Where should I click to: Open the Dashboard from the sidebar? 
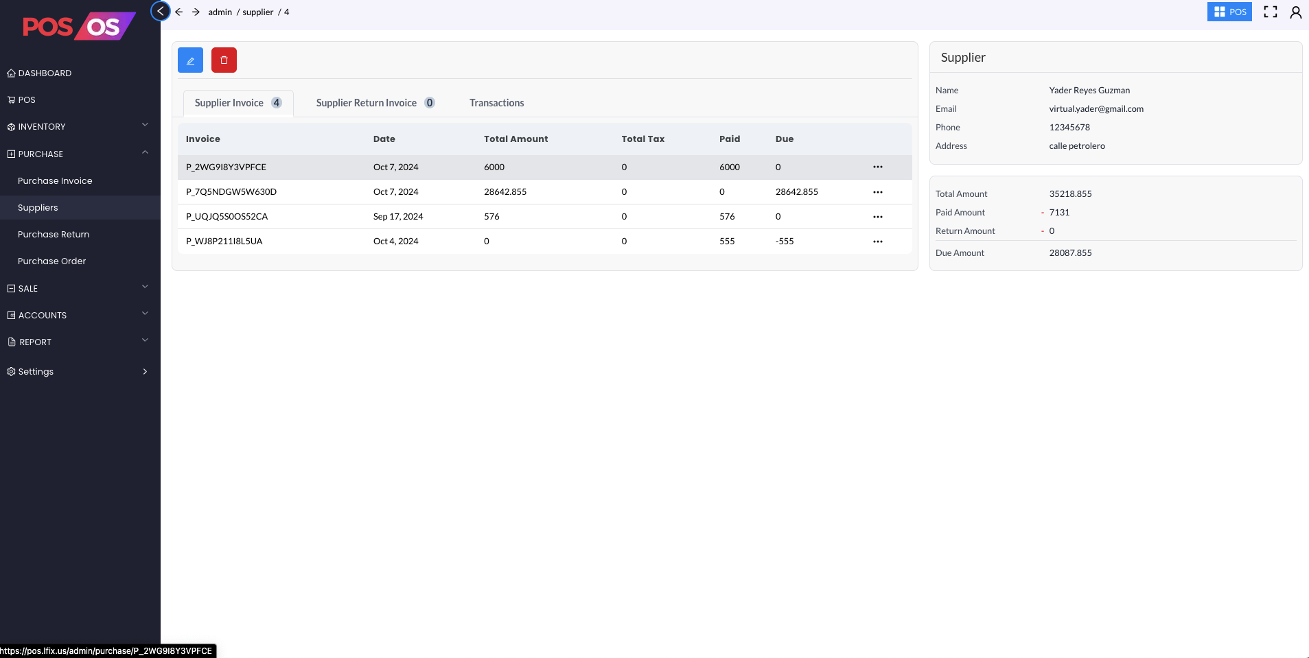(45, 73)
